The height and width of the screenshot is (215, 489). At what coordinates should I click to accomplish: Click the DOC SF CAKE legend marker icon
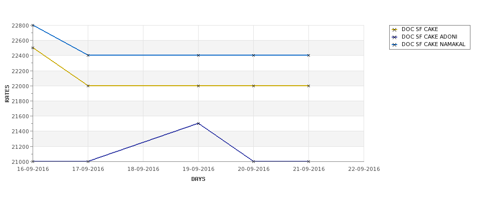click(x=395, y=30)
